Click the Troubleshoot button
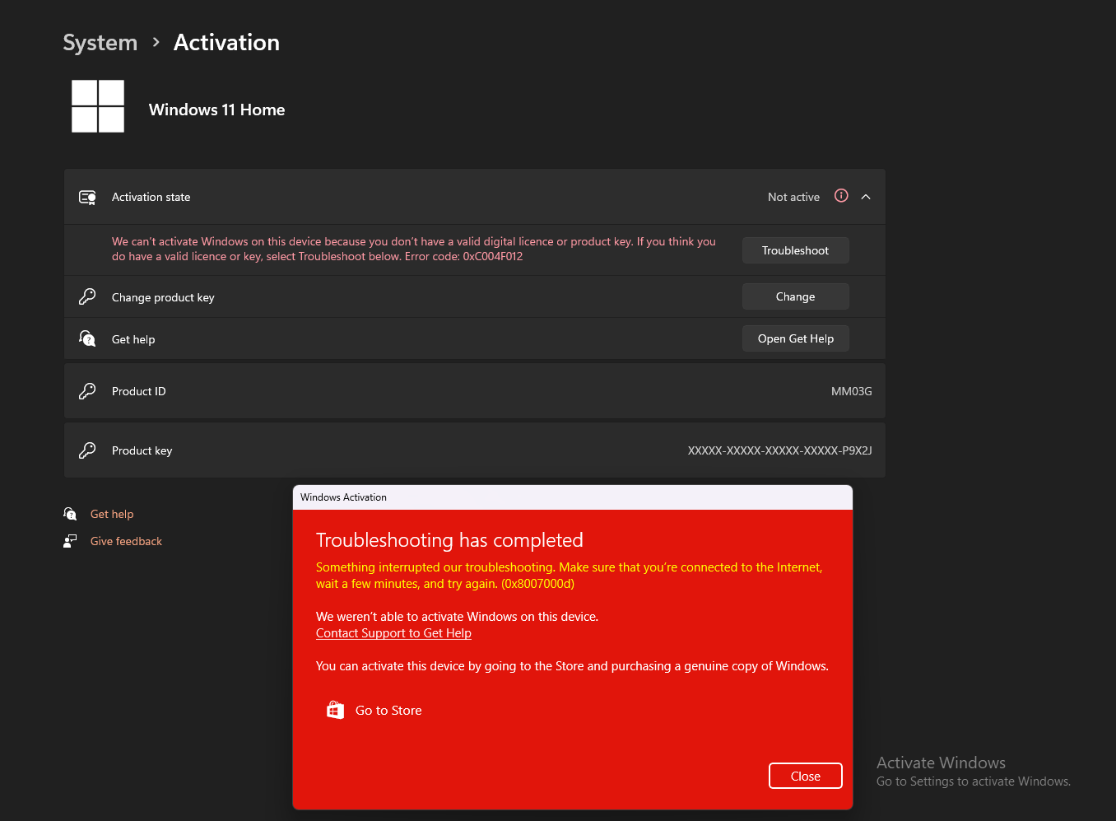Image resolution: width=1116 pixels, height=821 pixels. coord(795,250)
